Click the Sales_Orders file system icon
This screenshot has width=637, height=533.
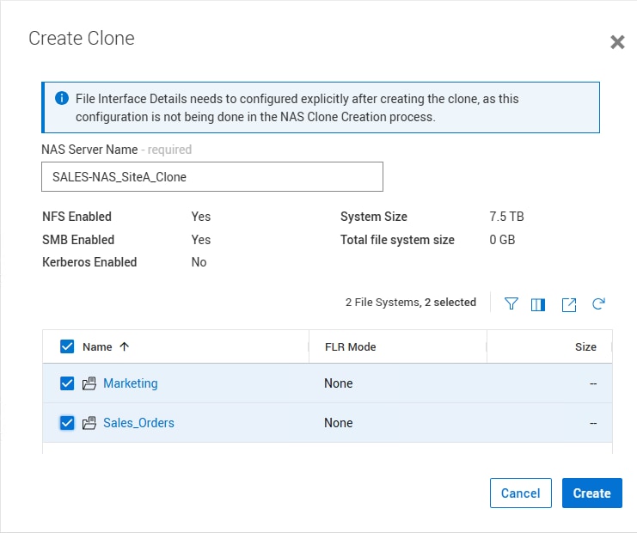89,423
